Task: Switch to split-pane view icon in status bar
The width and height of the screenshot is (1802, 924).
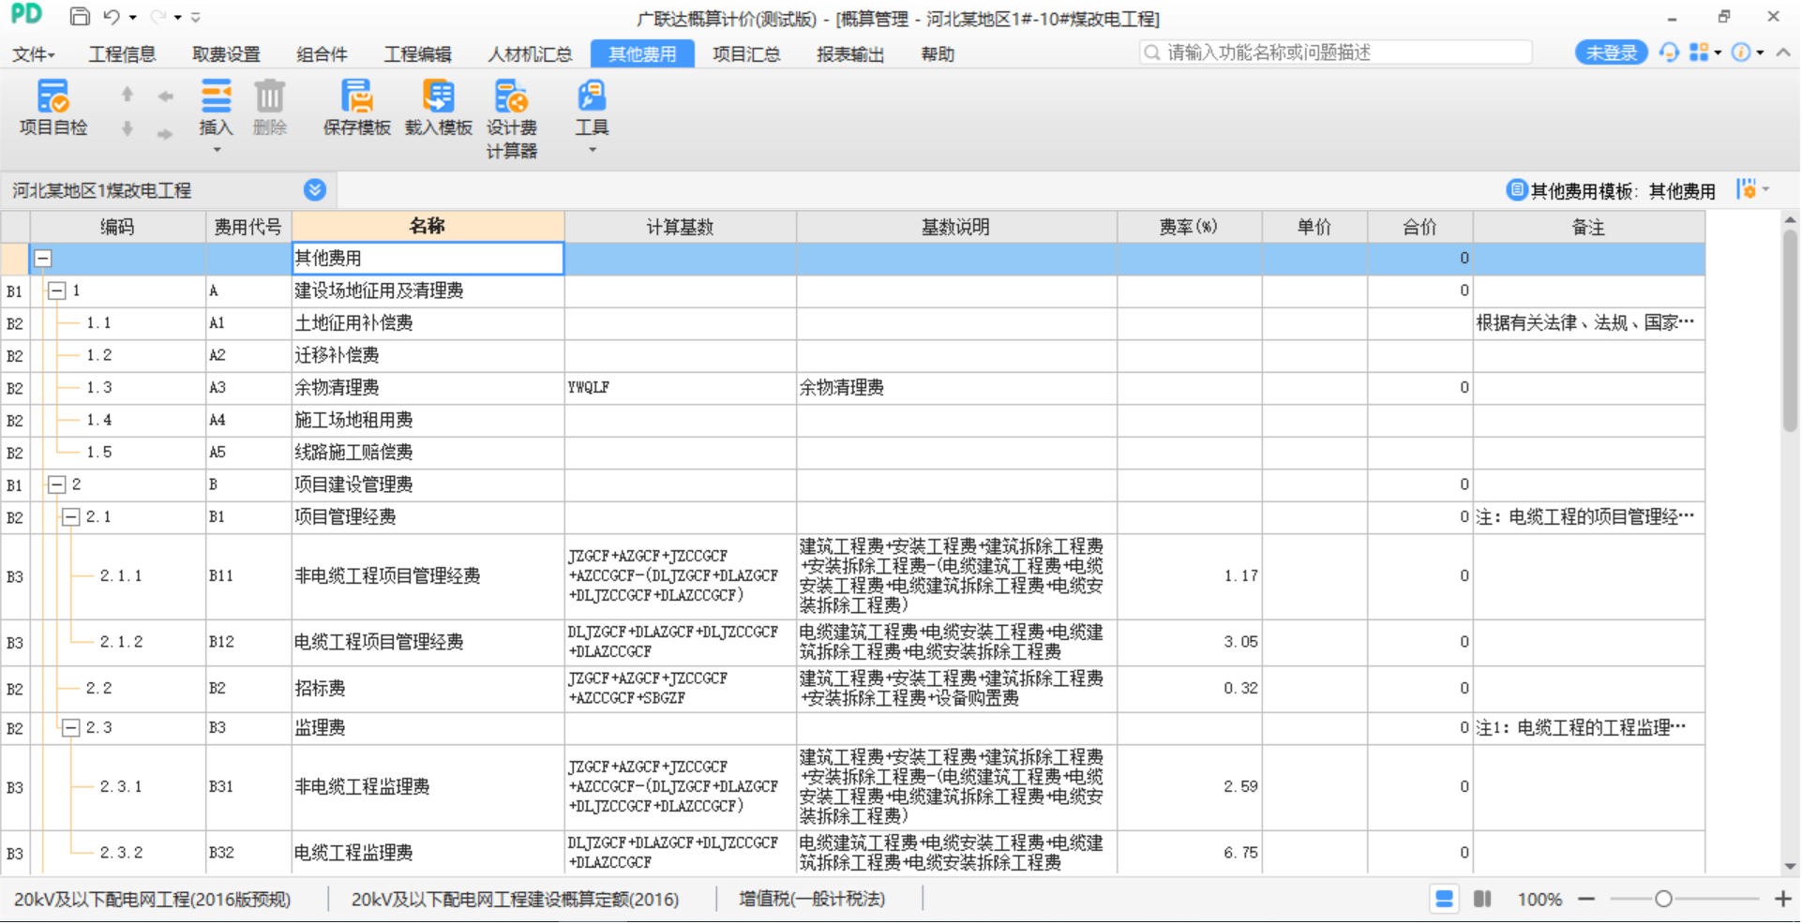Action: [1482, 900]
